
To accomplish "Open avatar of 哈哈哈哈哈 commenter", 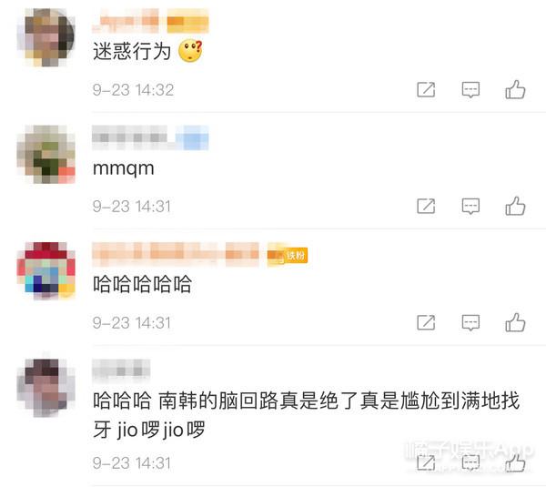I will pos(45,270).
